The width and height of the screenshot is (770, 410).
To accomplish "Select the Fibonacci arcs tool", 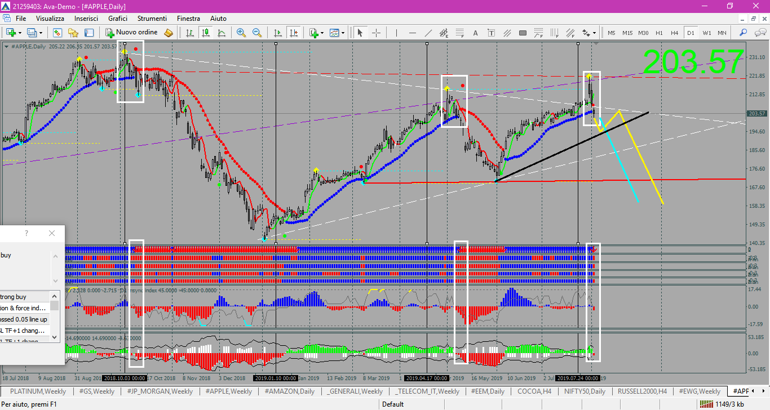I will coord(539,32).
